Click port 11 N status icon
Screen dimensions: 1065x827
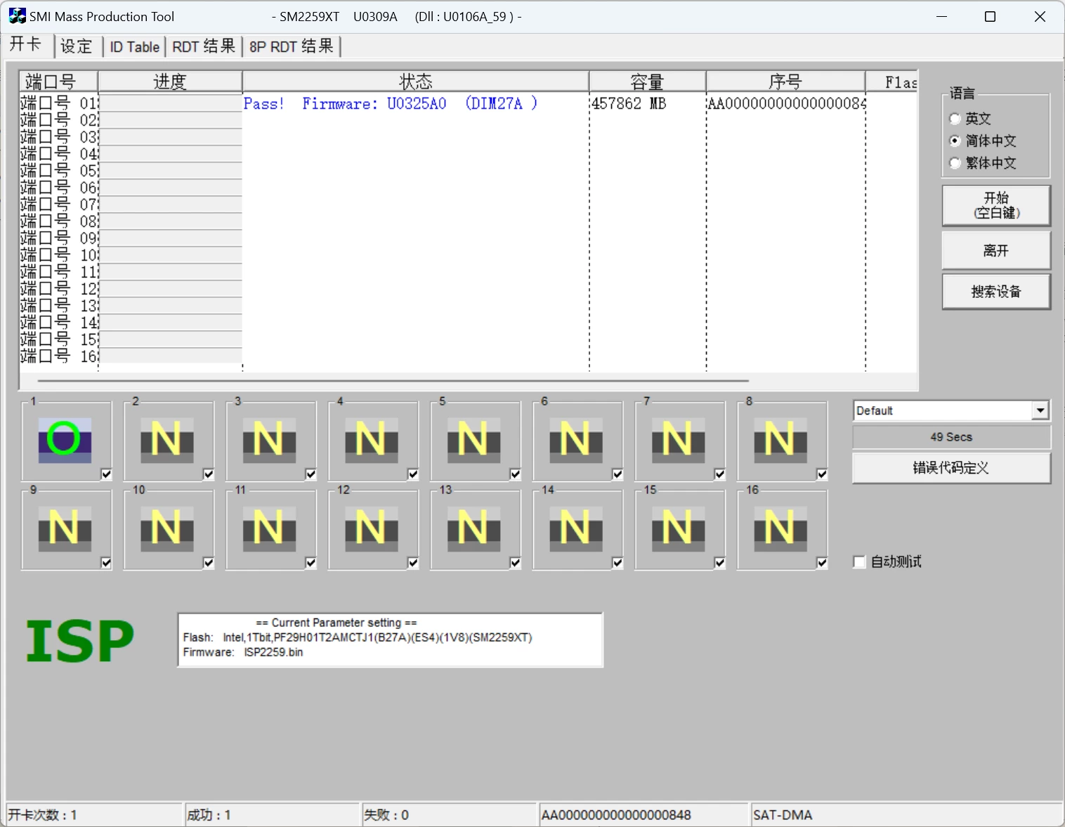[x=269, y=529]
